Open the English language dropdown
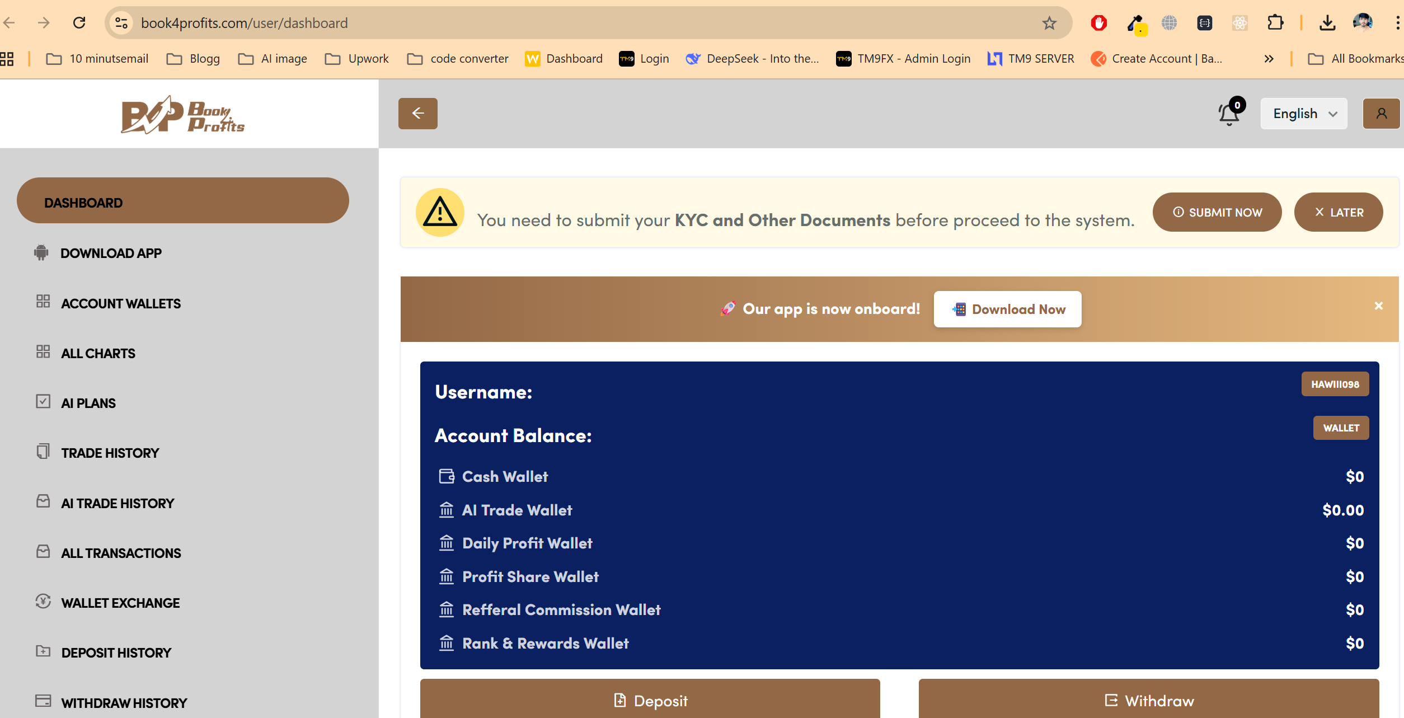The image size is (1404, 718). click(x=1303, y=114)
